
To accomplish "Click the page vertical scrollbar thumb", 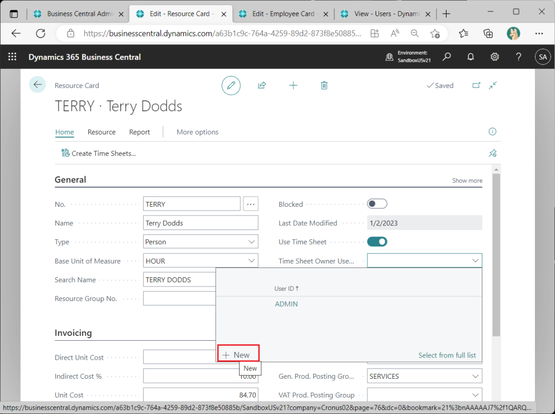I will coord(496,254).
